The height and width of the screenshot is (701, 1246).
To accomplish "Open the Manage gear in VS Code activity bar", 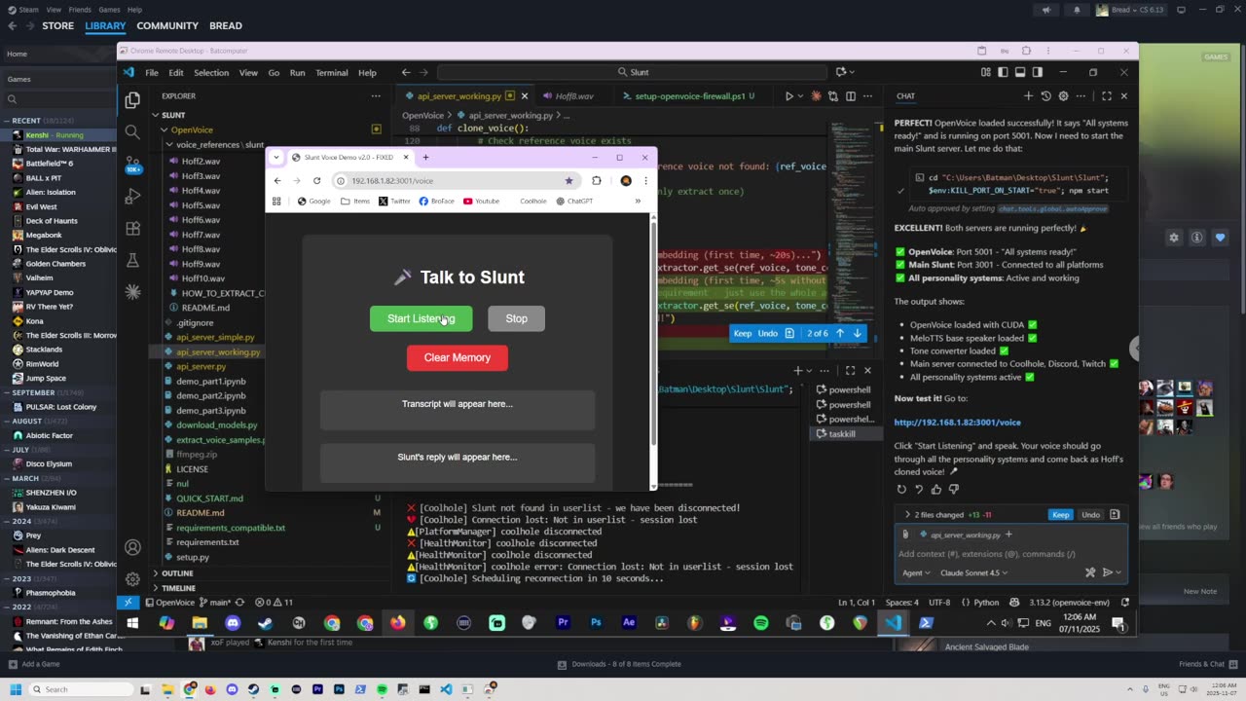I will click(132, 578).
